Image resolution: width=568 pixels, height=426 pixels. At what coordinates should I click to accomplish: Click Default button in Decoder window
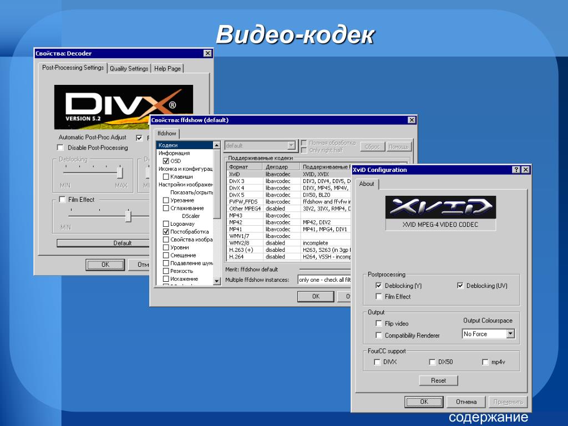(x=103, y=243)
